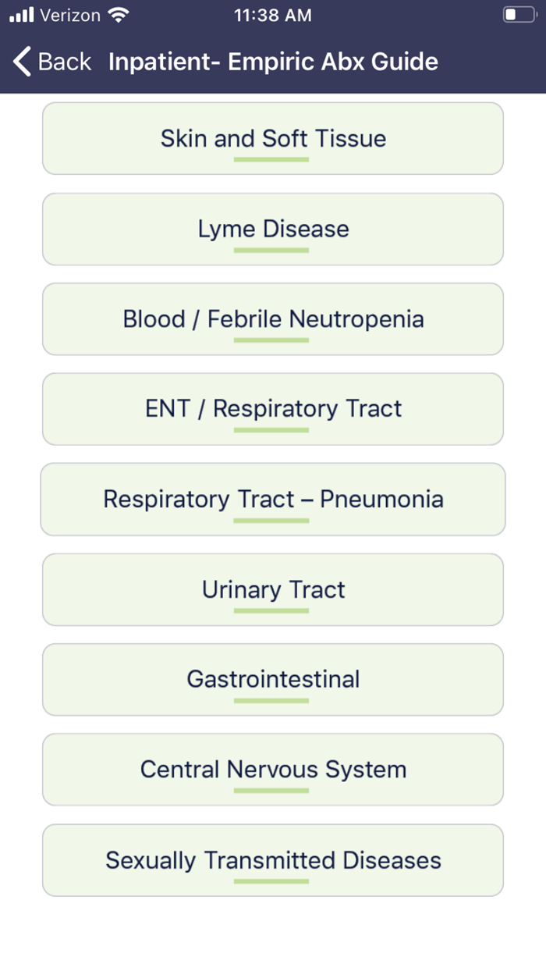Select Lyme Disease guidelines
This screenshot has height=971, width=546.
click(x=273, y=229)
